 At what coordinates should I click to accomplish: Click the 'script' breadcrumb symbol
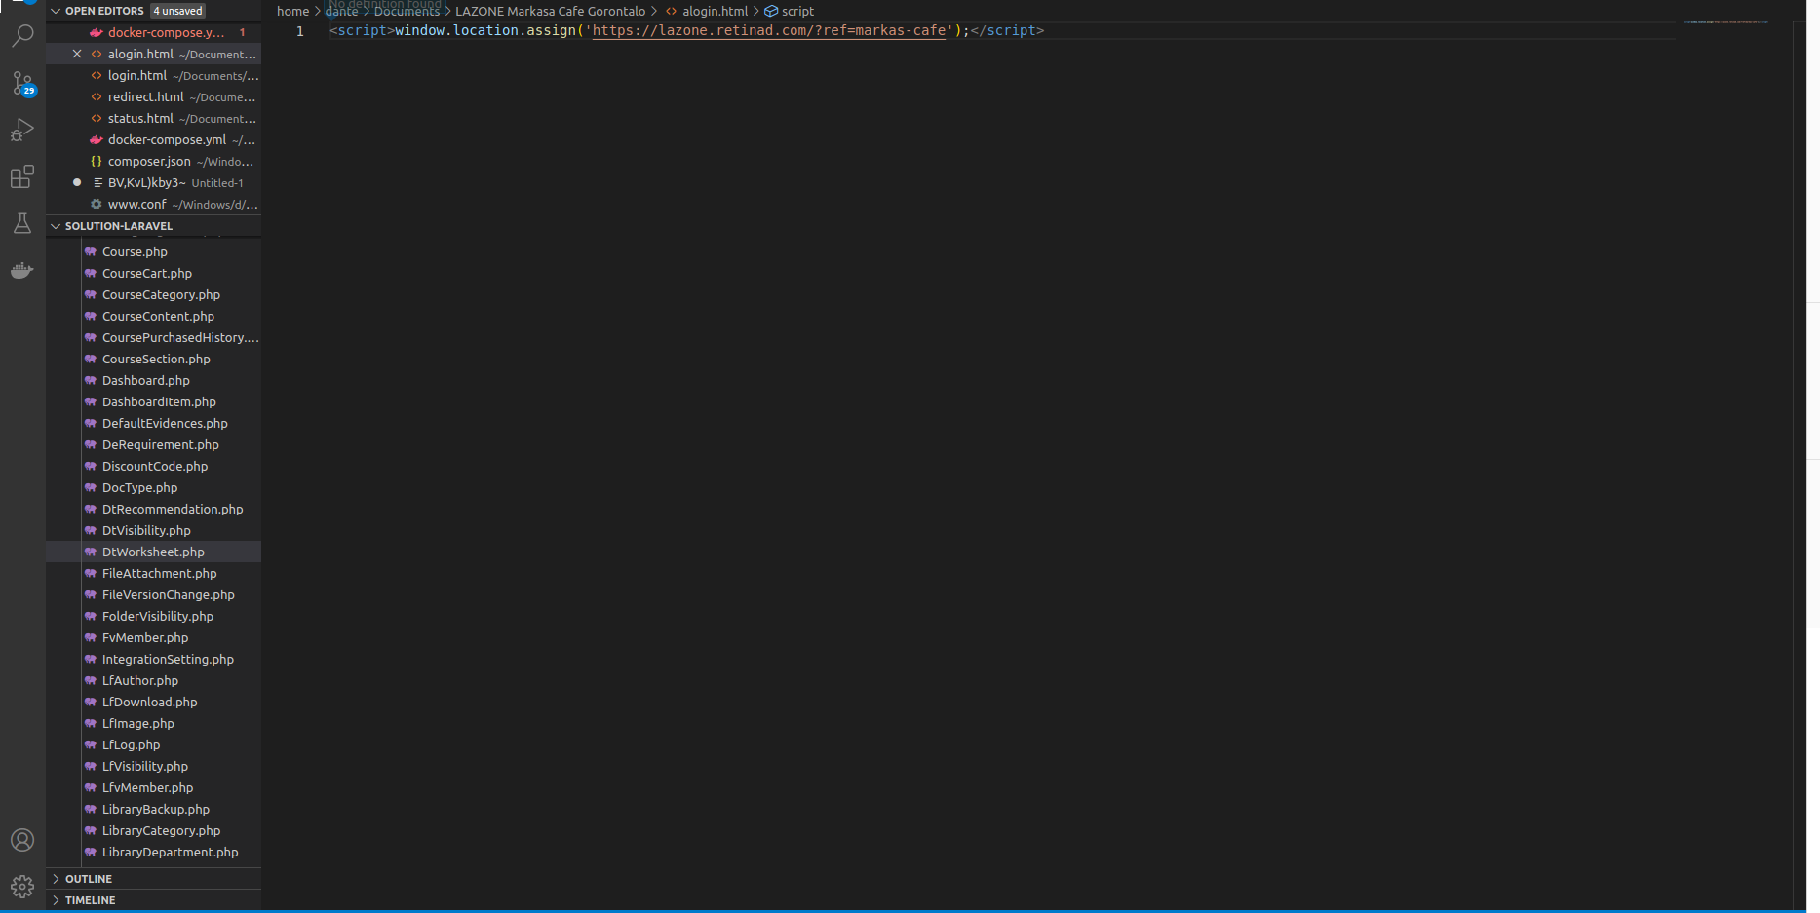coord(796,12)
